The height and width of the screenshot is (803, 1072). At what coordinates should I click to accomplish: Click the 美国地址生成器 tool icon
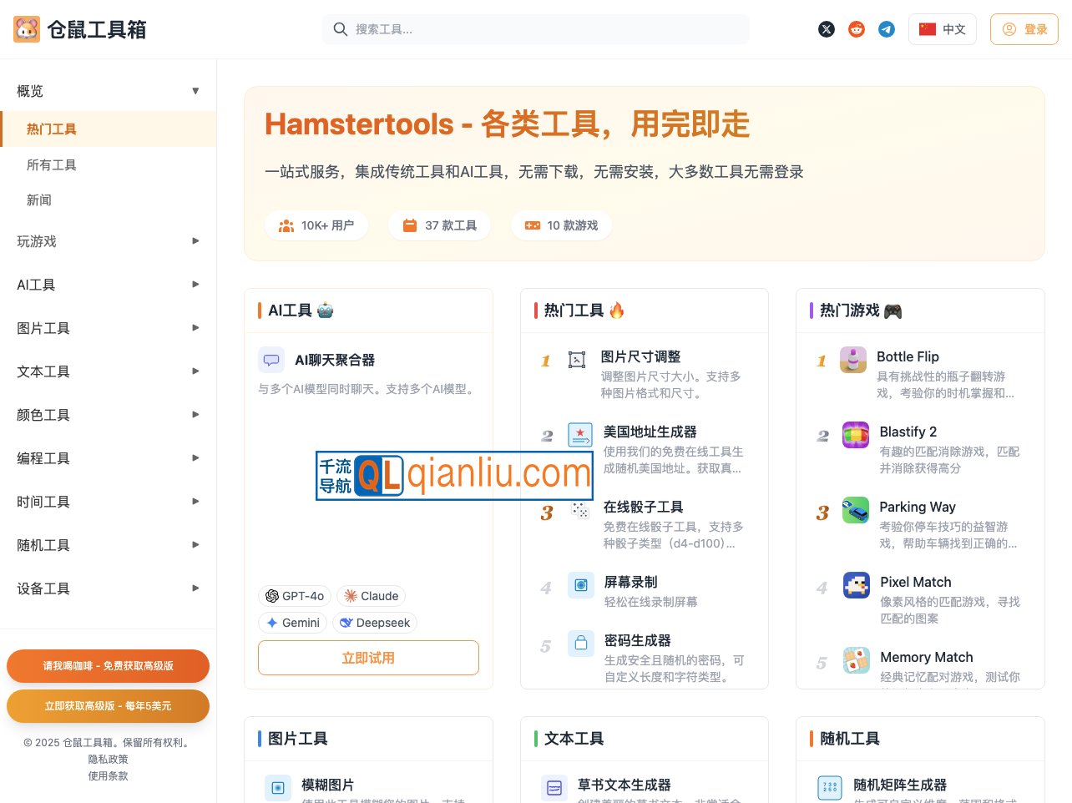coord(581,435)
